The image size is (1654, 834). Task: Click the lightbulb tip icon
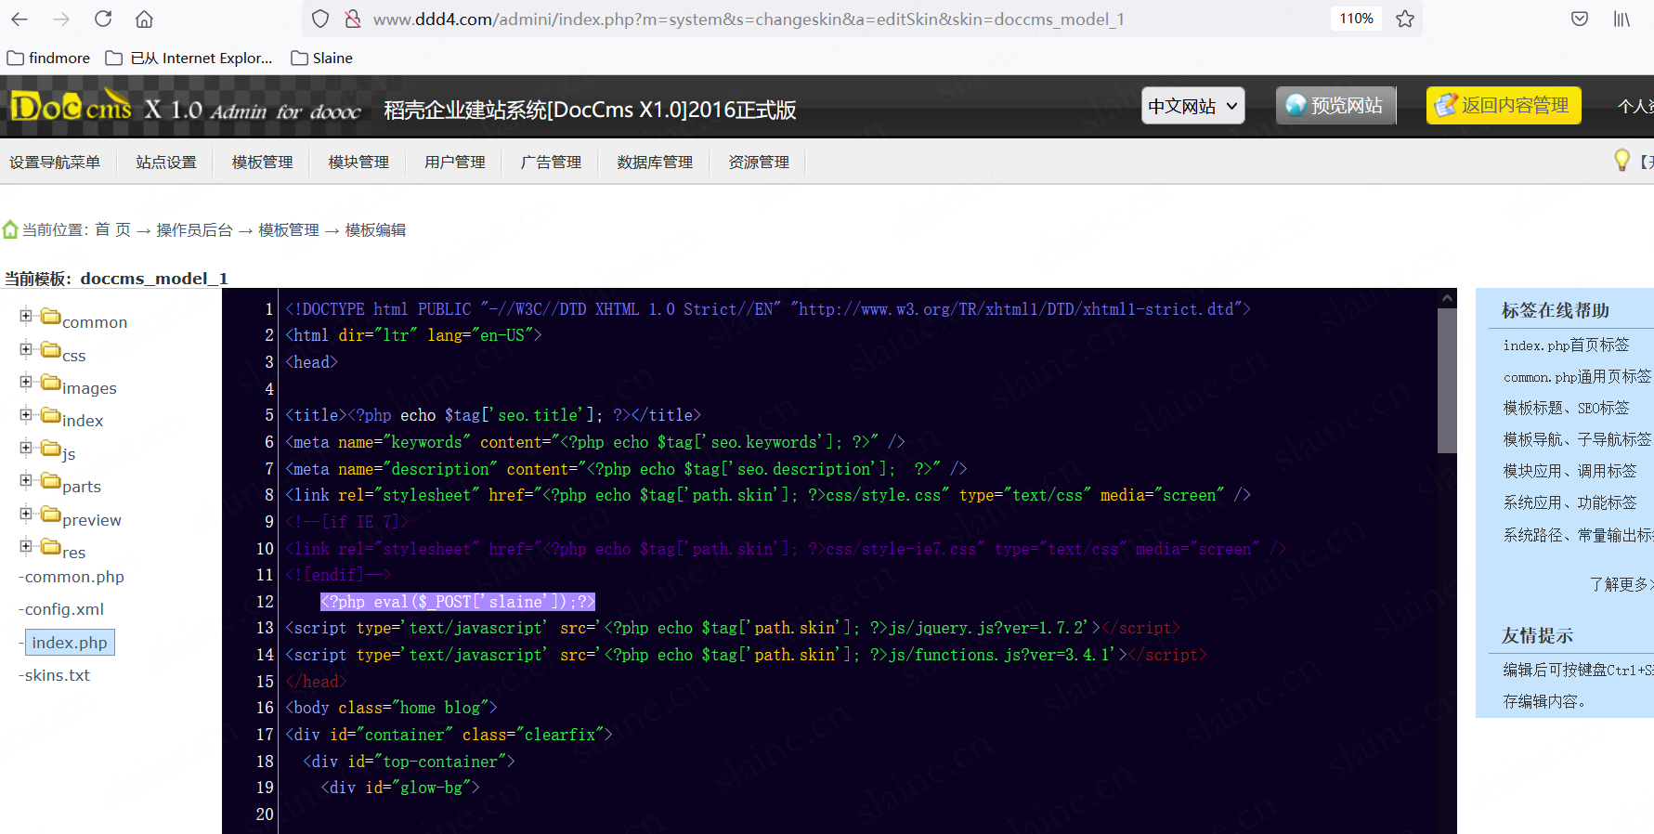pos(1621,161)
